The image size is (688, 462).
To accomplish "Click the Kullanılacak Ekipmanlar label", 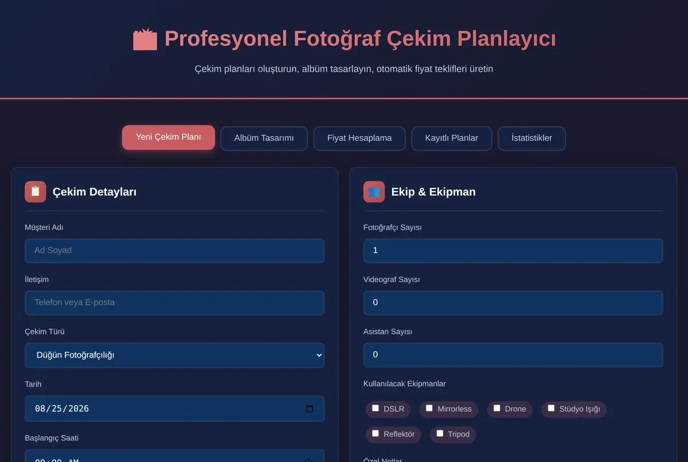I will click(405, 383).
